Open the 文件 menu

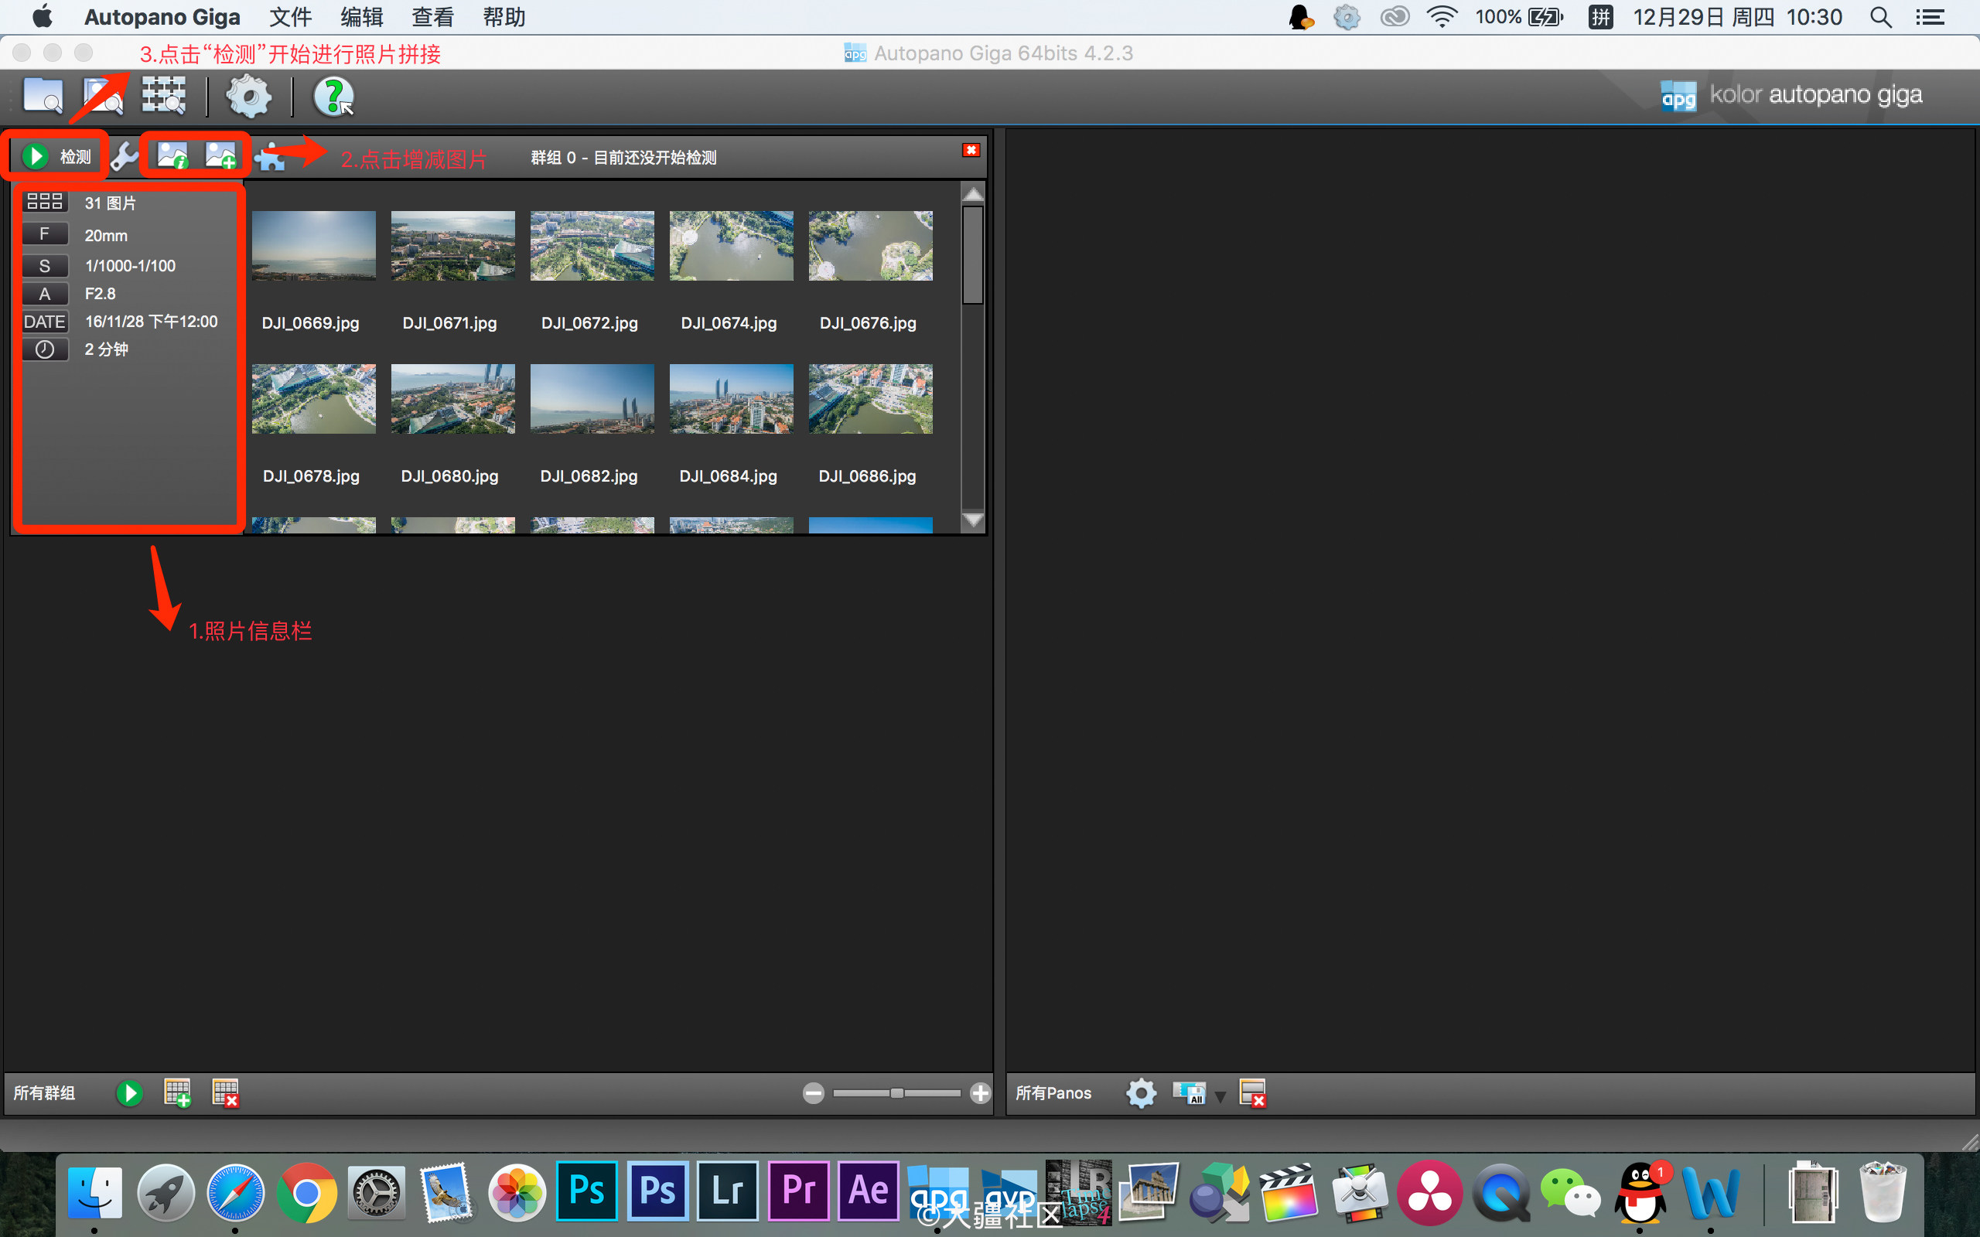click(x=291, y=17)
